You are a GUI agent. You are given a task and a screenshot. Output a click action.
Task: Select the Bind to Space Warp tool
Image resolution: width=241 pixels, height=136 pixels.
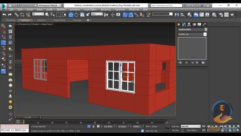tap(28, 15)
